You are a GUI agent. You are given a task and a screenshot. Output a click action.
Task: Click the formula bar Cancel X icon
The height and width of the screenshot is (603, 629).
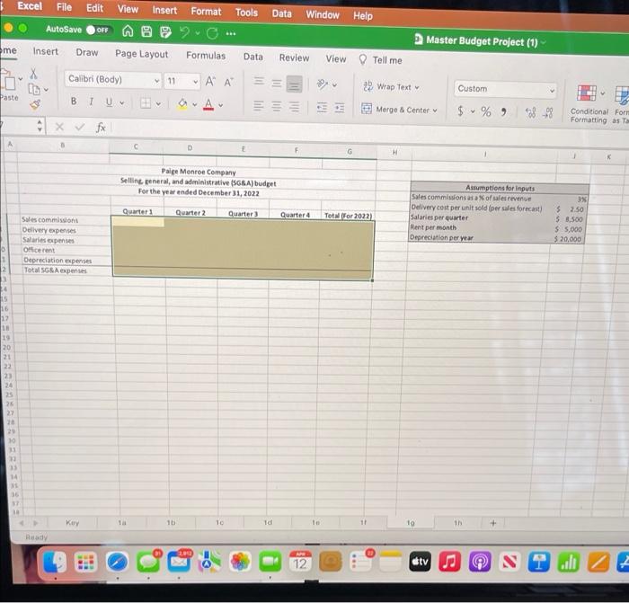tap(59, 127)
